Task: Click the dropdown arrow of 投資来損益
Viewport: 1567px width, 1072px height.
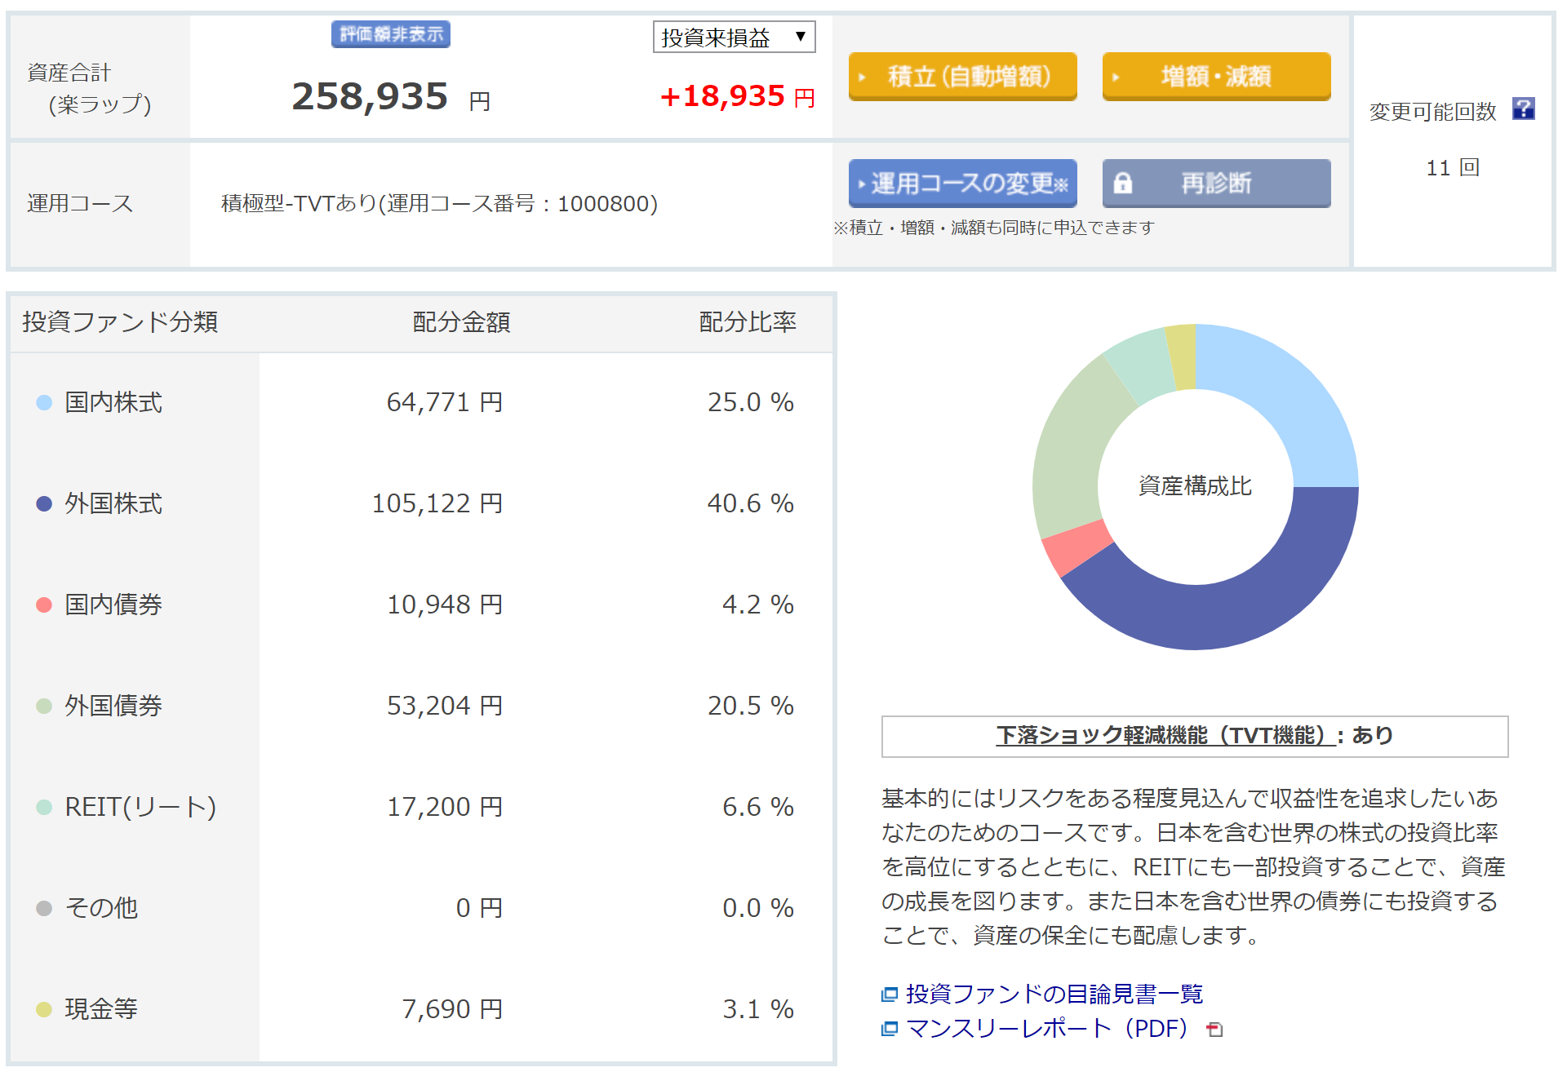Action: click(801, 37)
